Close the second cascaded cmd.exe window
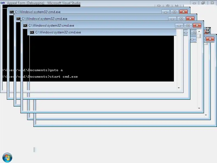 190,18
